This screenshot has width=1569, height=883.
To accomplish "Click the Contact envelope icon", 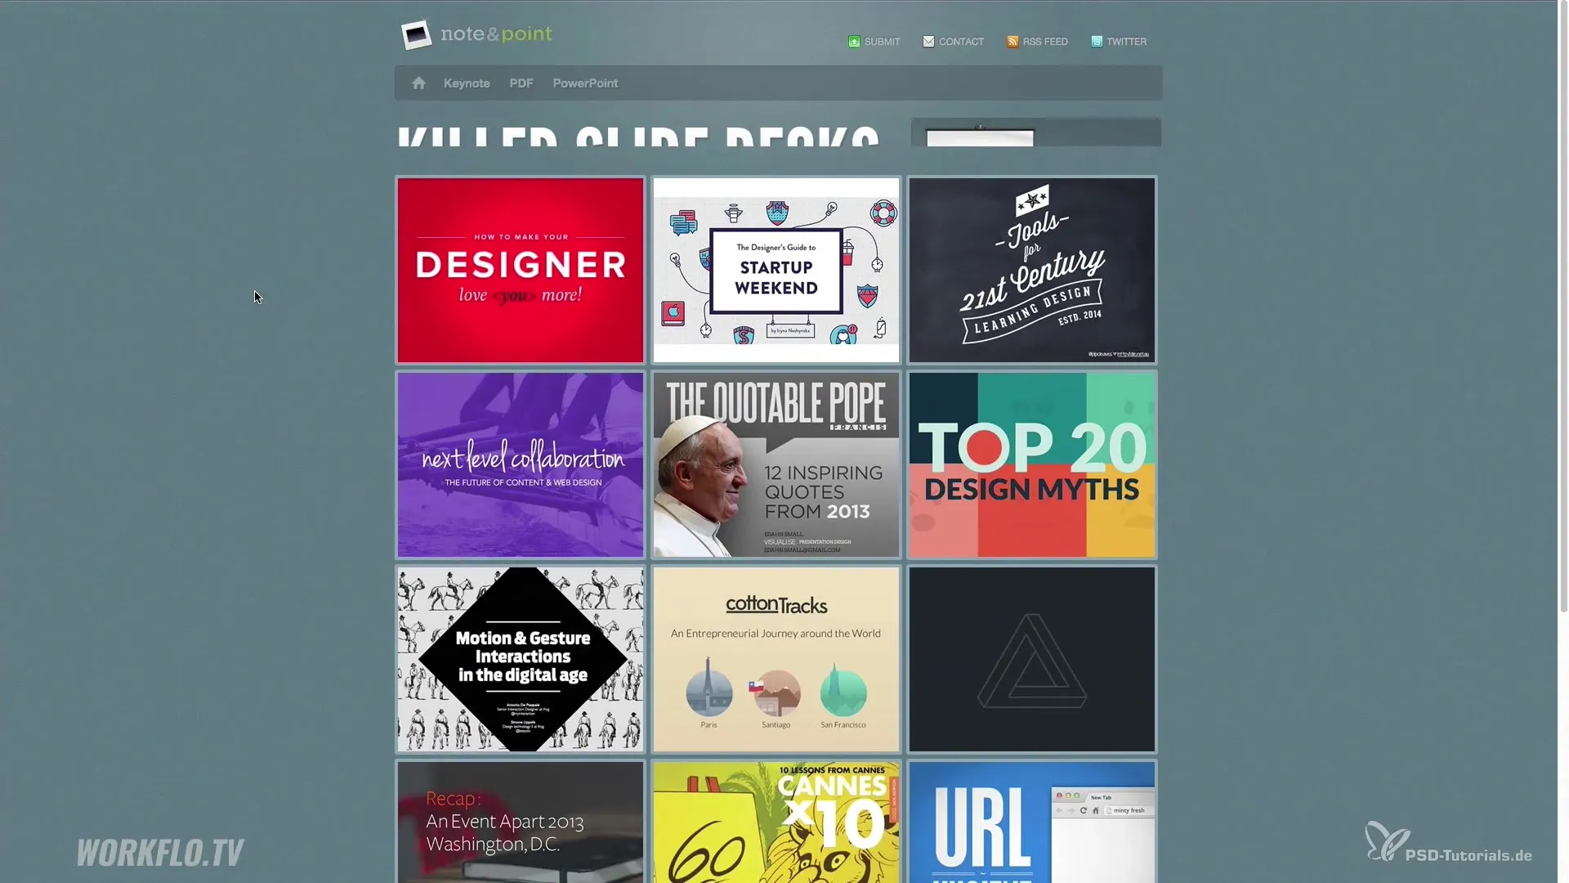I will coord(928,42).
